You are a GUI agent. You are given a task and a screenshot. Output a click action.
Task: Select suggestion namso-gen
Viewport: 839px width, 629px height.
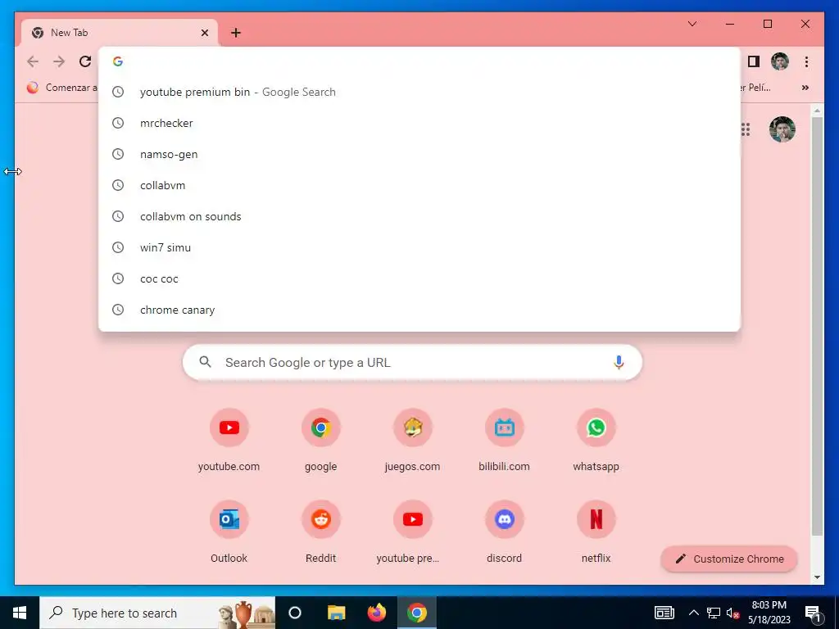(419, 154)
